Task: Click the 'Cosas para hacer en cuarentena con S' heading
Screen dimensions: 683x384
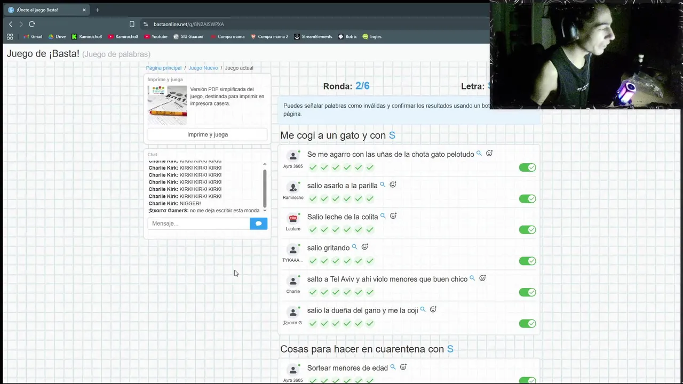Action: 367,349
